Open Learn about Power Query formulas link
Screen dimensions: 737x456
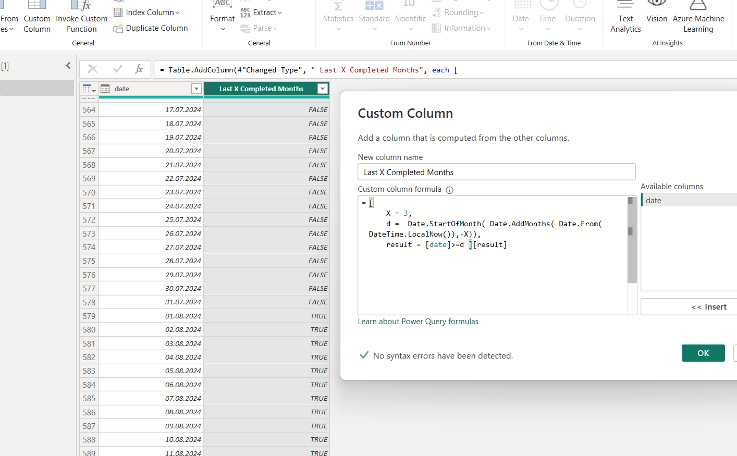[418, 322]
